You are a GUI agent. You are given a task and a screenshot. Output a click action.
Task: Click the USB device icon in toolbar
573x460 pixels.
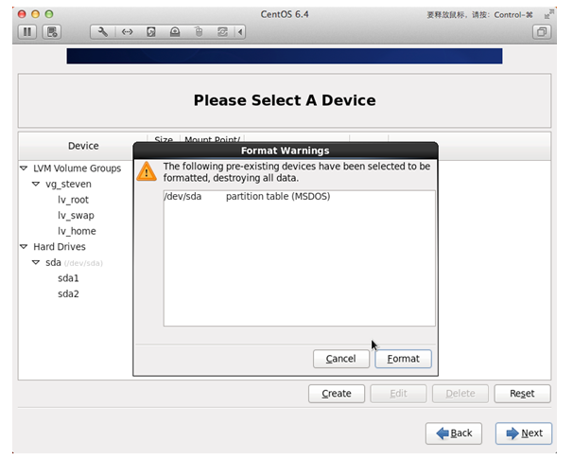199,32
